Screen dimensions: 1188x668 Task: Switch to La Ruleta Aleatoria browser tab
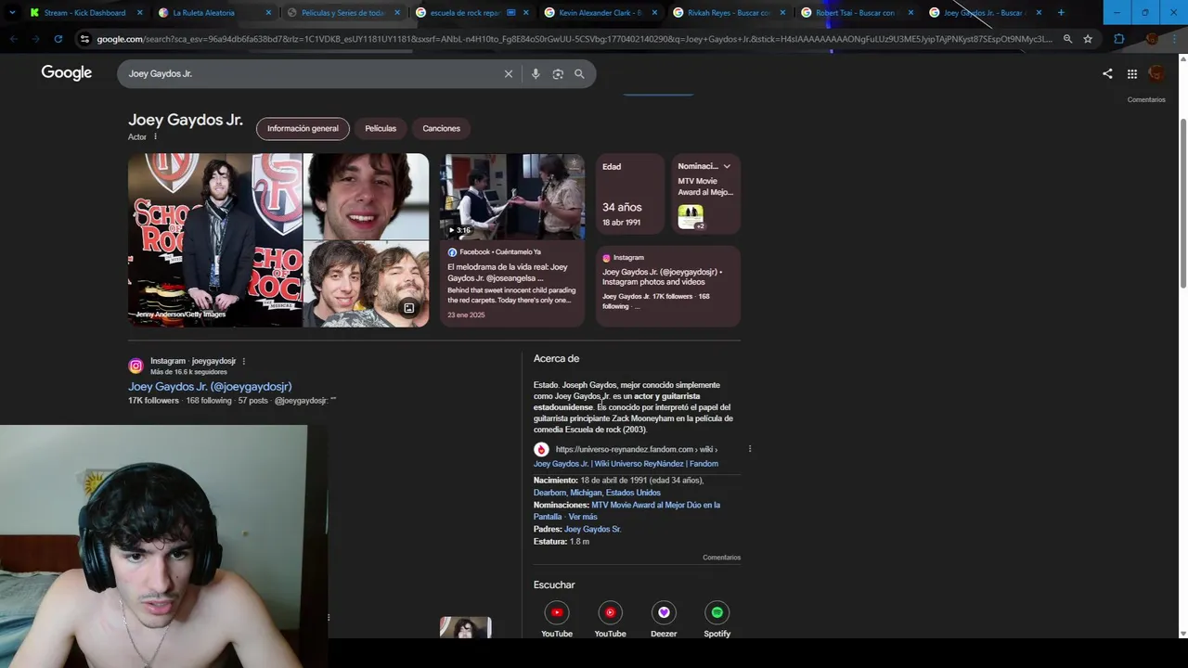coord(204,13)
